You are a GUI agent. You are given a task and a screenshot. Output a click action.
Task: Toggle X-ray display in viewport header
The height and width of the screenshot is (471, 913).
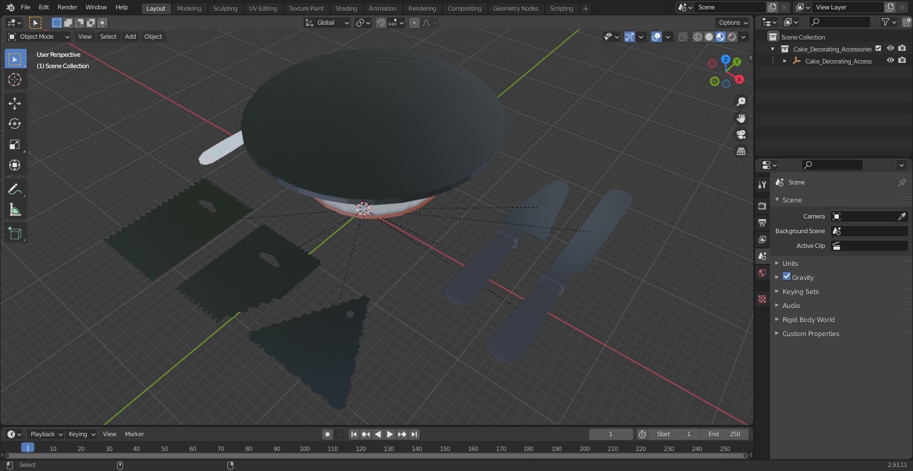pos(682,37)
